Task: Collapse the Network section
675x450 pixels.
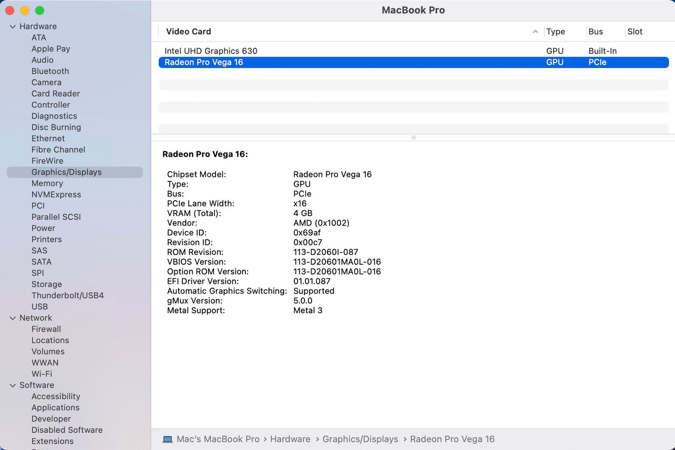Action: [x=13, y=318]
